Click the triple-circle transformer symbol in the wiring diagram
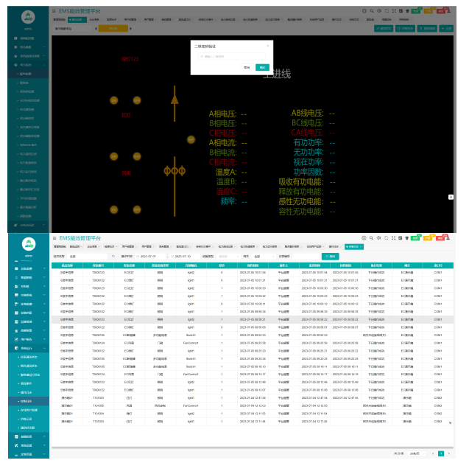 tap(174, 171)
